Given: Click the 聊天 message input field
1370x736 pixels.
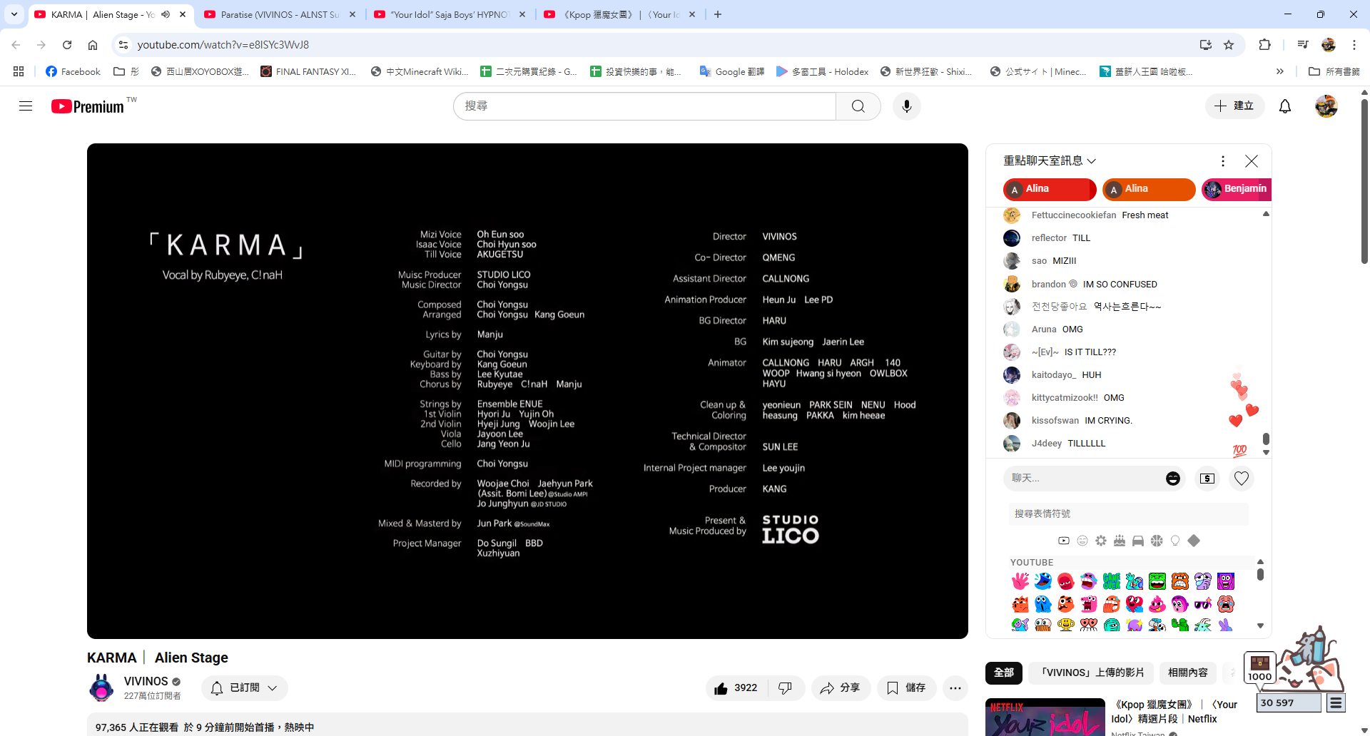Looking at the screenshot, I should click(1084, 479).
